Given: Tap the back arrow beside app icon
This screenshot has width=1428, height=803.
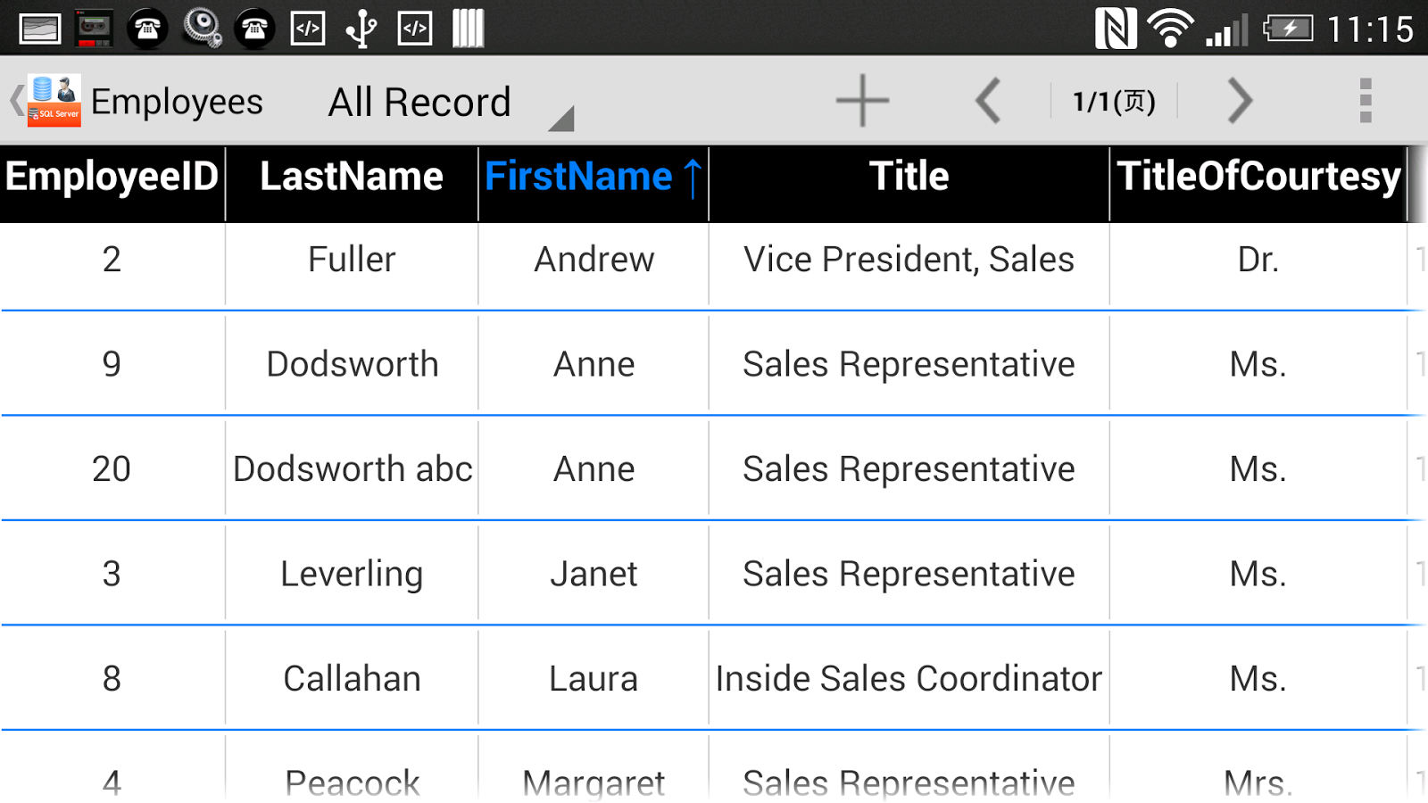Looking at the screenshot, I should coord(15,101).
